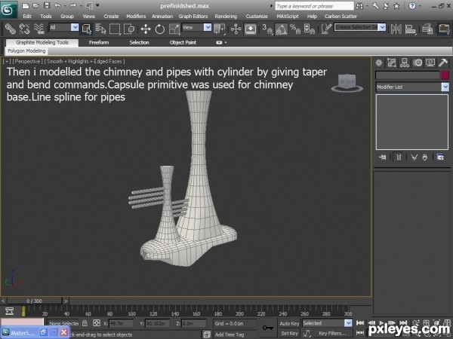
Task: Click the object color swatch
Action: pos(445,75)
